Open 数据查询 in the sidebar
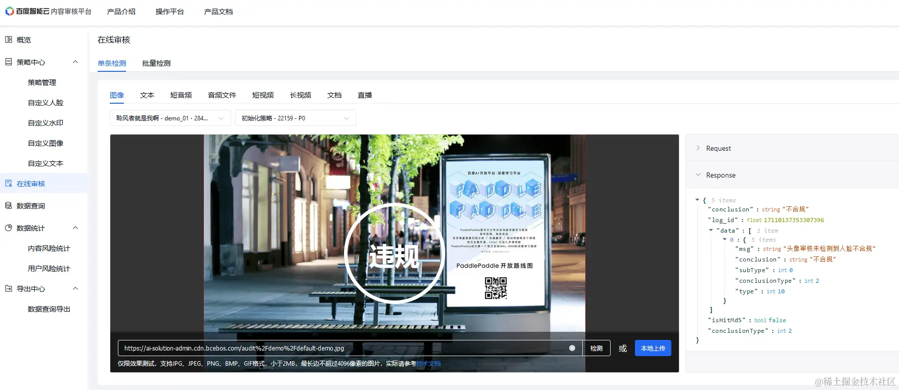899x390 pixels. tap(31, 206)
